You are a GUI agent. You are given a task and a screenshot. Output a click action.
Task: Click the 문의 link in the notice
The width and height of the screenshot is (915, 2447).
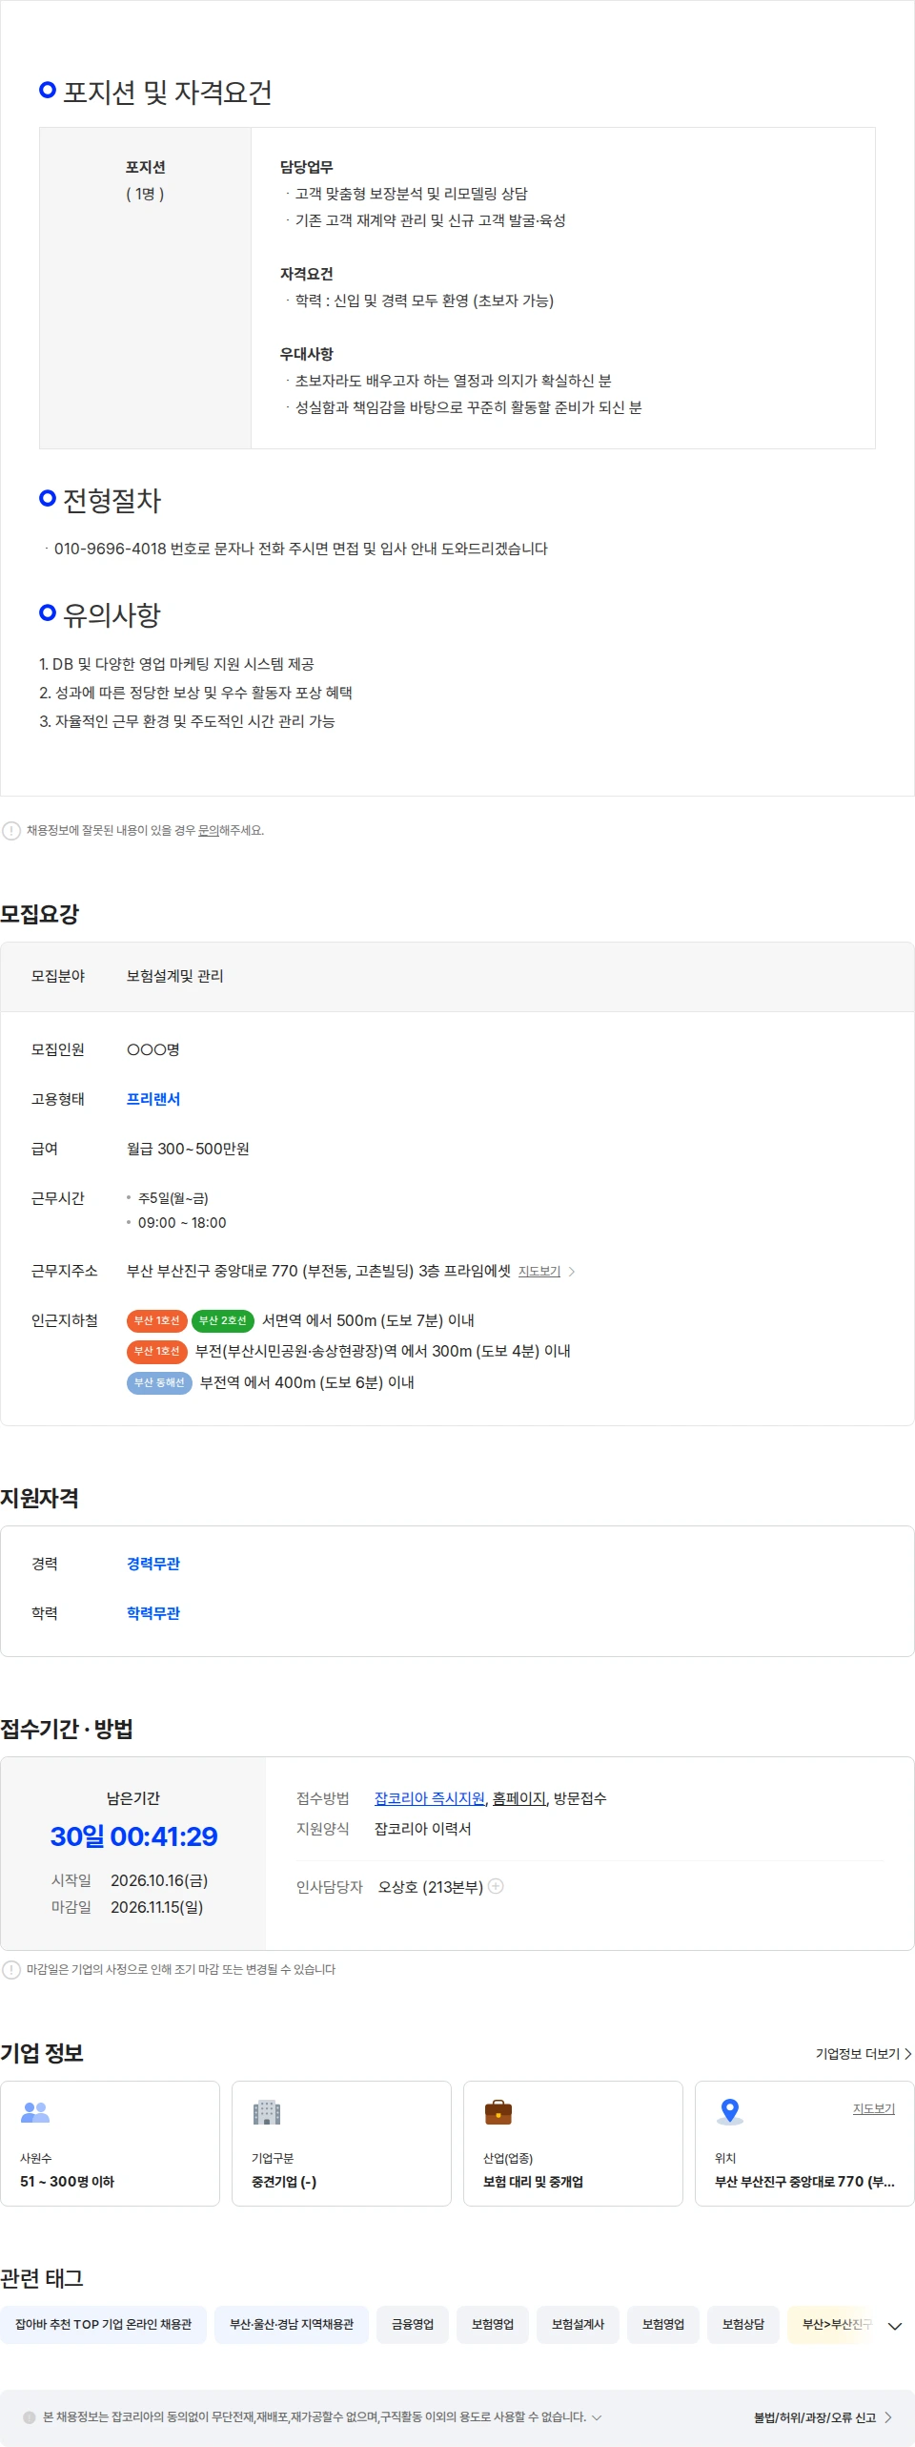pos(208,831)
